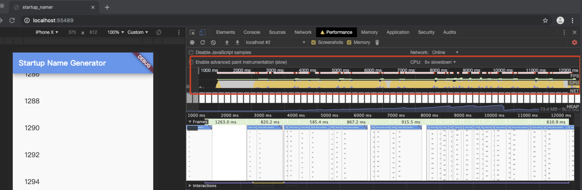Start profiling and reload page

pos(203,42)
